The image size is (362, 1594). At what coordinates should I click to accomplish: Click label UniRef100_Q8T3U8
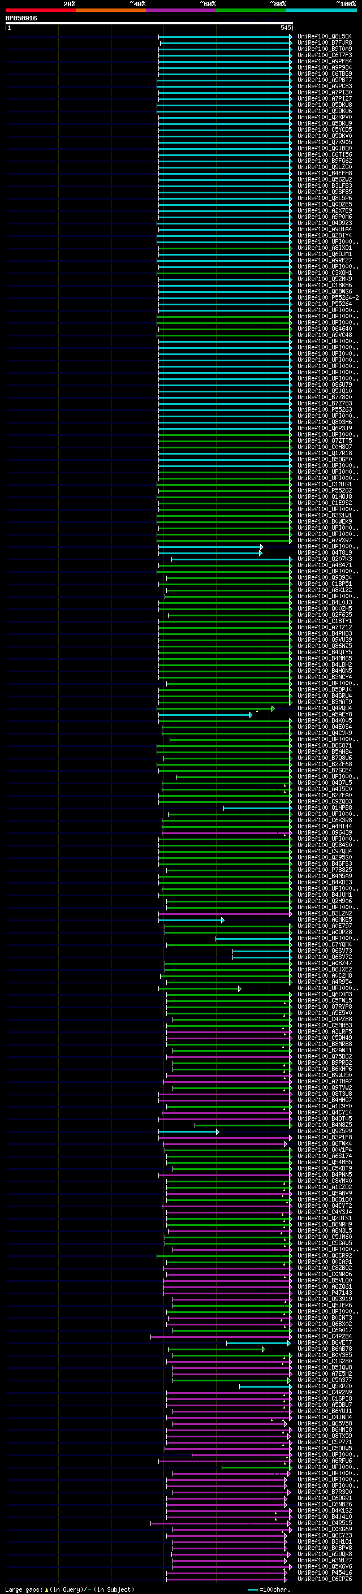click(324, 1094)
